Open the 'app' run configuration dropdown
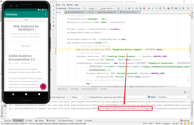 [92, 9]
